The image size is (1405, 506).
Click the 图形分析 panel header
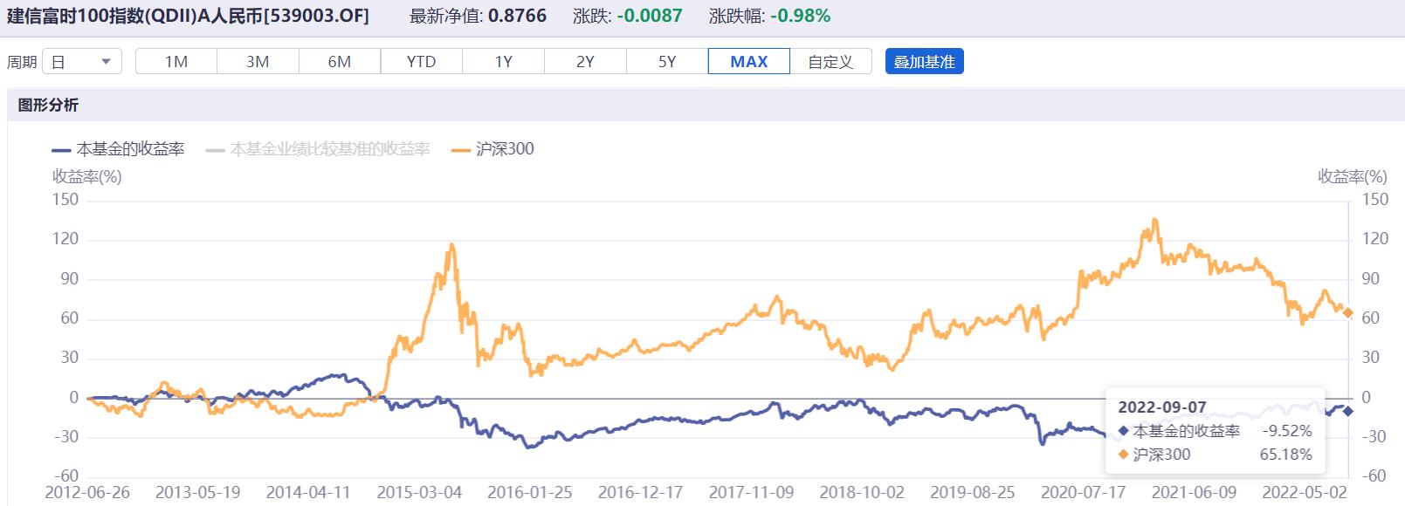pos(49,106)
